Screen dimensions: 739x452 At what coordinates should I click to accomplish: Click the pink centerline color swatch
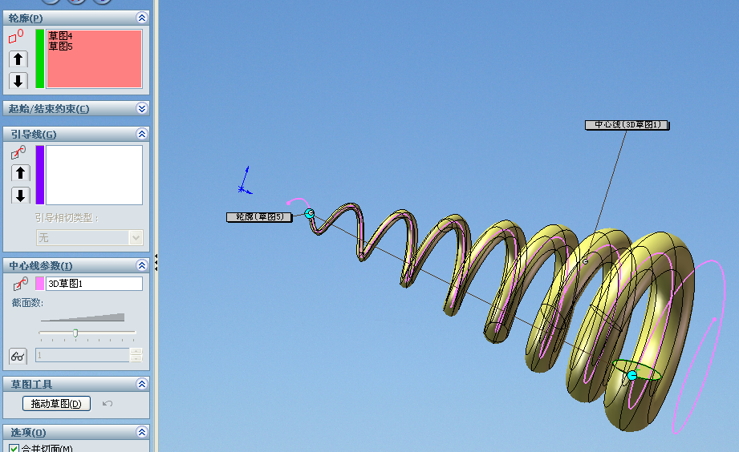pos(40,284)
